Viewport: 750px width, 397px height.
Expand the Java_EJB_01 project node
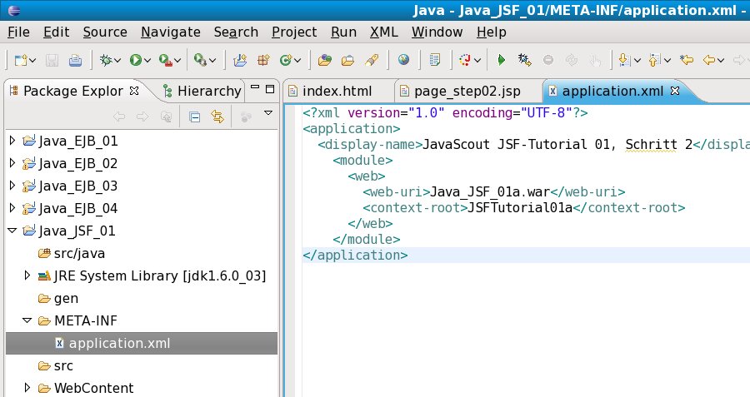pos(12,141)
